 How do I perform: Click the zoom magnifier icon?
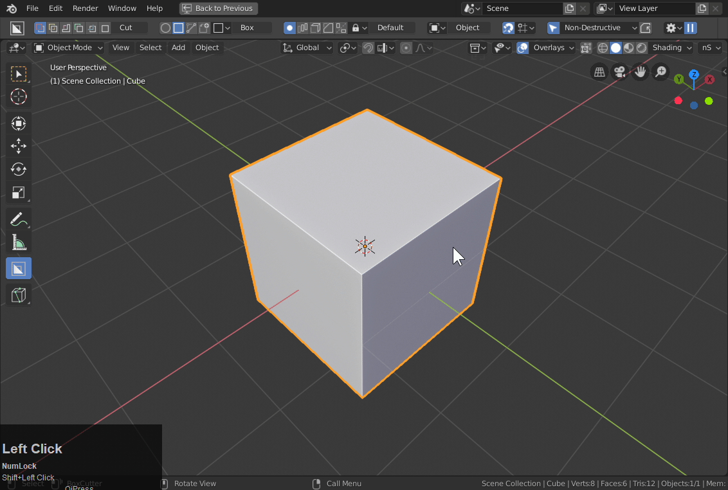660,71
